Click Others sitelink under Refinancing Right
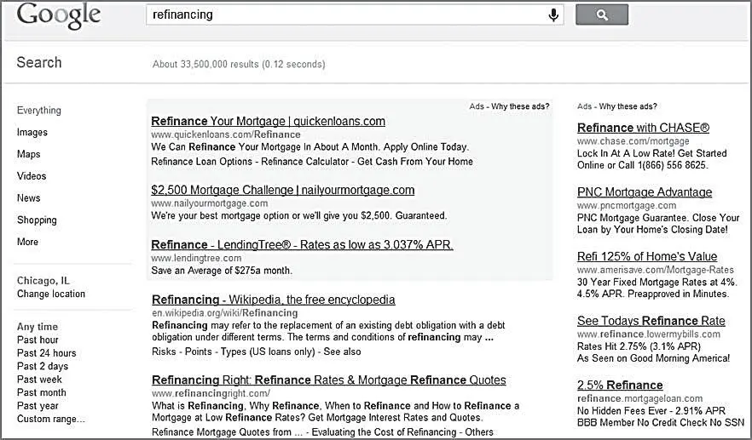This screenshot has height=440, width=752. [478, 431]
